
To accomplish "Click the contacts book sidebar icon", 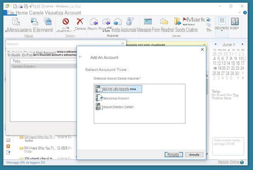I will click(x=8, y=140).
